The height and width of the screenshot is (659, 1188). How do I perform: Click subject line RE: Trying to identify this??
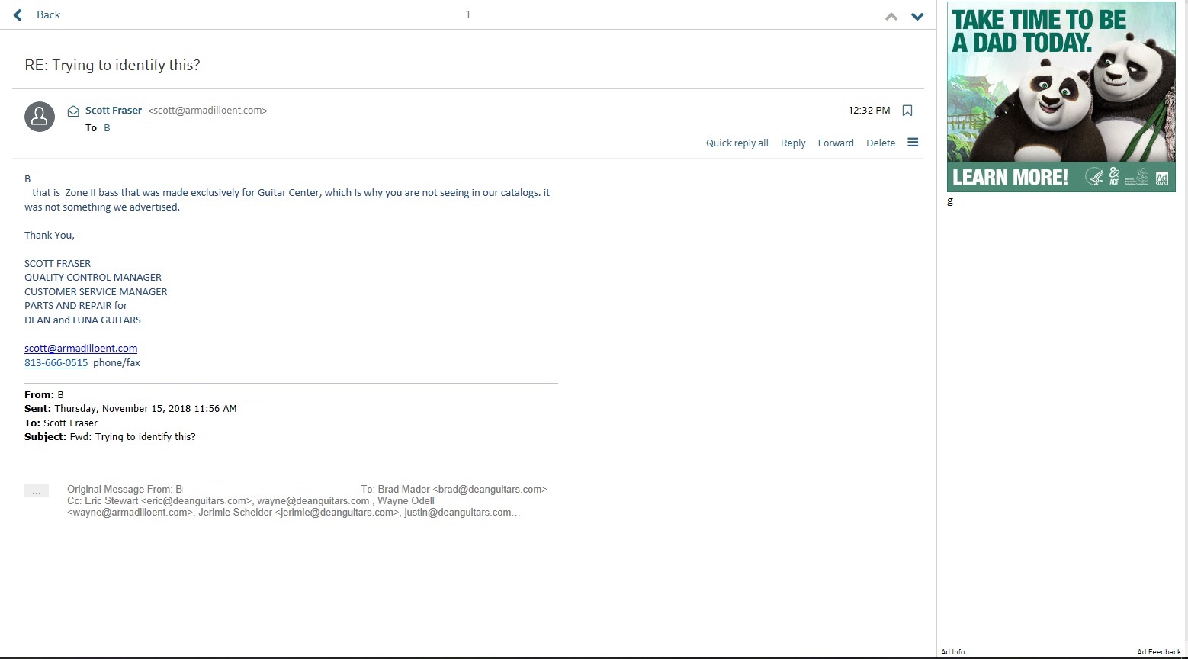tap(112, 66)
